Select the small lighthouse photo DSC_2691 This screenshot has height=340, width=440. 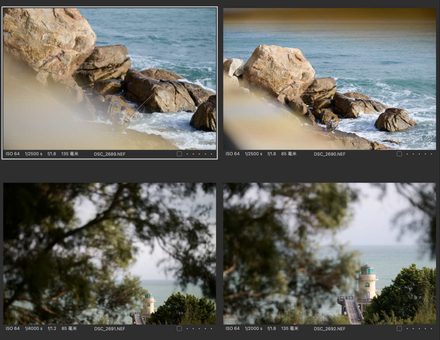(109, 254)
